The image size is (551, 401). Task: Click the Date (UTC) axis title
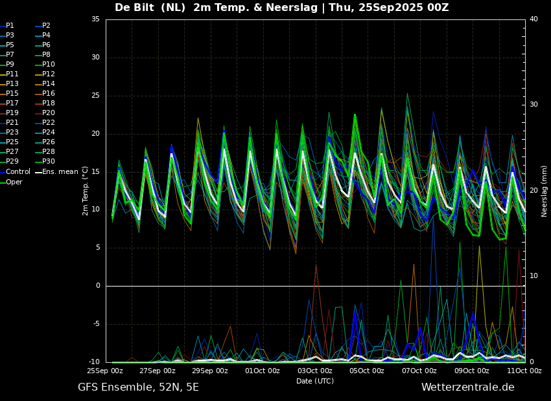tap(315, 381)
